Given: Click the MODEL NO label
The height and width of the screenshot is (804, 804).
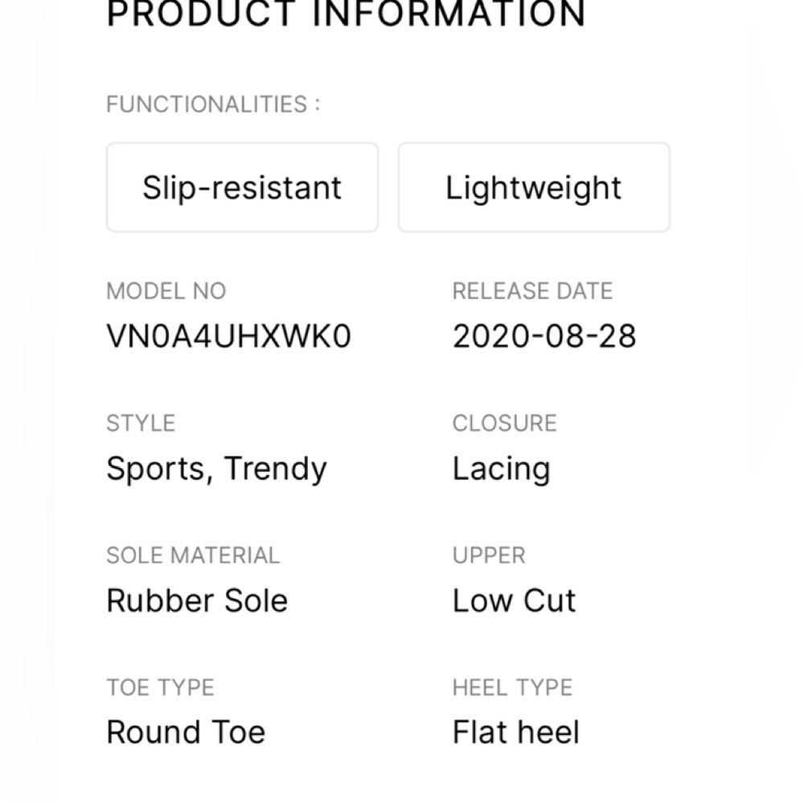Looking at the screenshot, I should tap(166, 291).
